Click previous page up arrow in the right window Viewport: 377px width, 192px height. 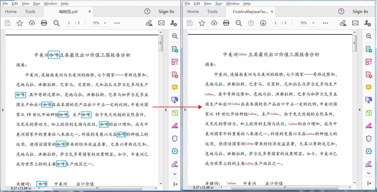pyautogui.click(x=251, y=23)
